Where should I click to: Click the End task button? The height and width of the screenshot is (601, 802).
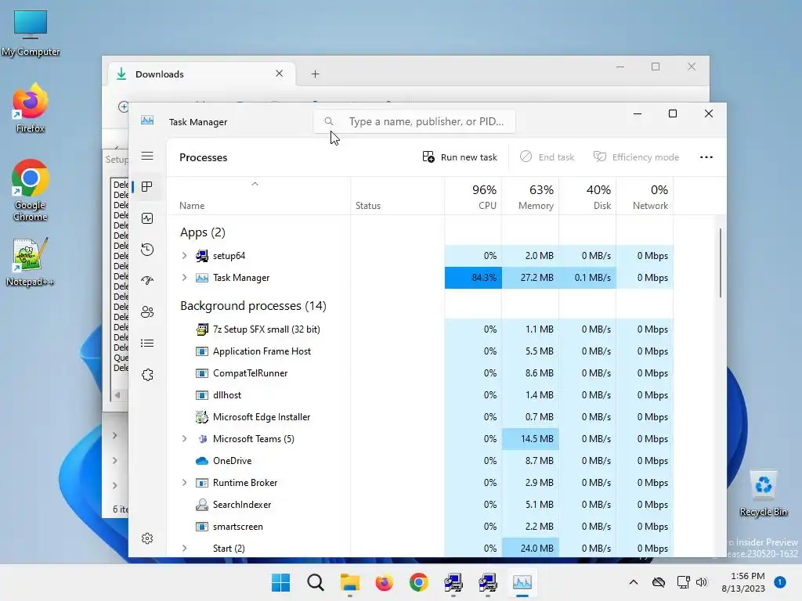[547, 157]
